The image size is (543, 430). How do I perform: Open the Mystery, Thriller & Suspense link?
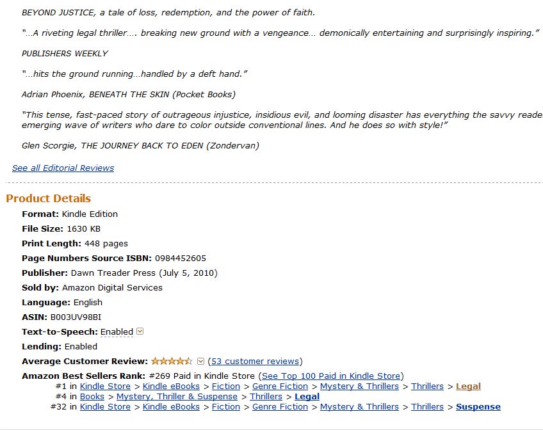(177, 397)
